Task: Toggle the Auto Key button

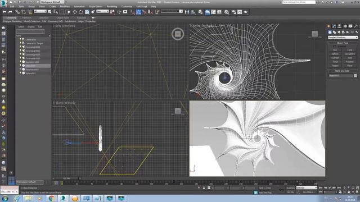Action: (x=290, y=188)
